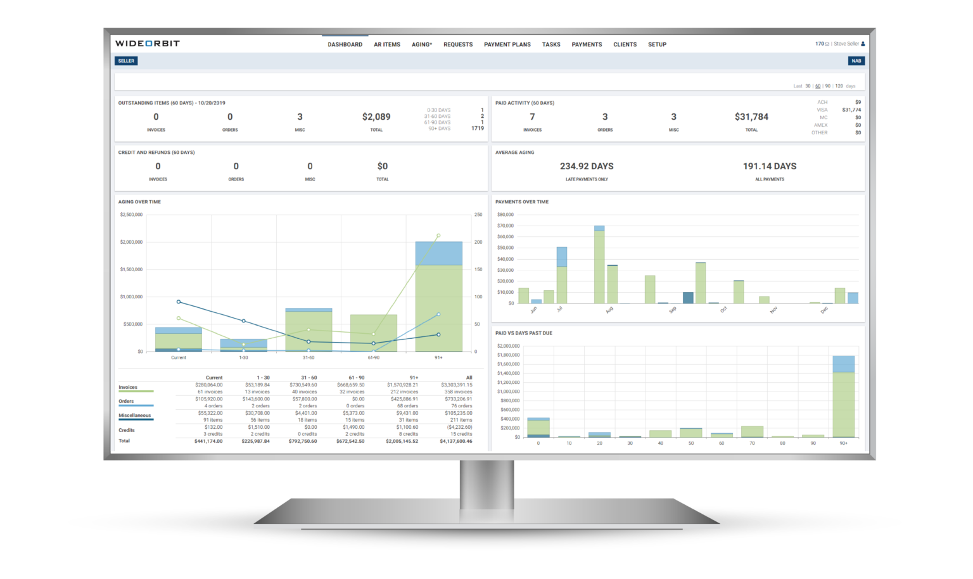The height and width of the screenshot is (579, 973).
Task: Open the SETUP menu
Action: 658,44
